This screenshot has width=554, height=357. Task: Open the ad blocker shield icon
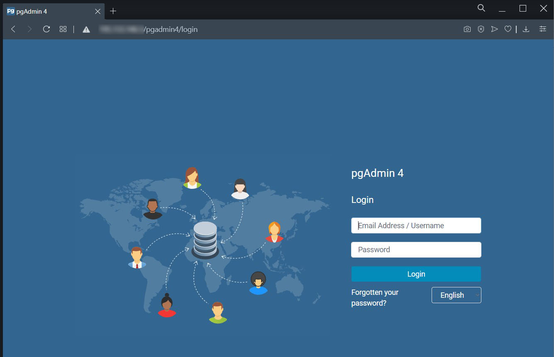tap(481, 29)
